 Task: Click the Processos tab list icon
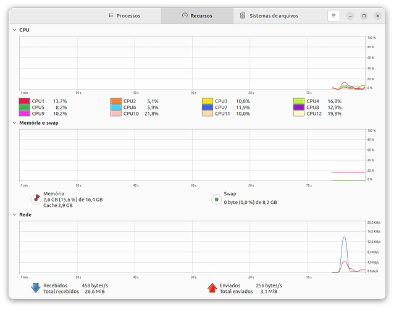pos(111,15)
